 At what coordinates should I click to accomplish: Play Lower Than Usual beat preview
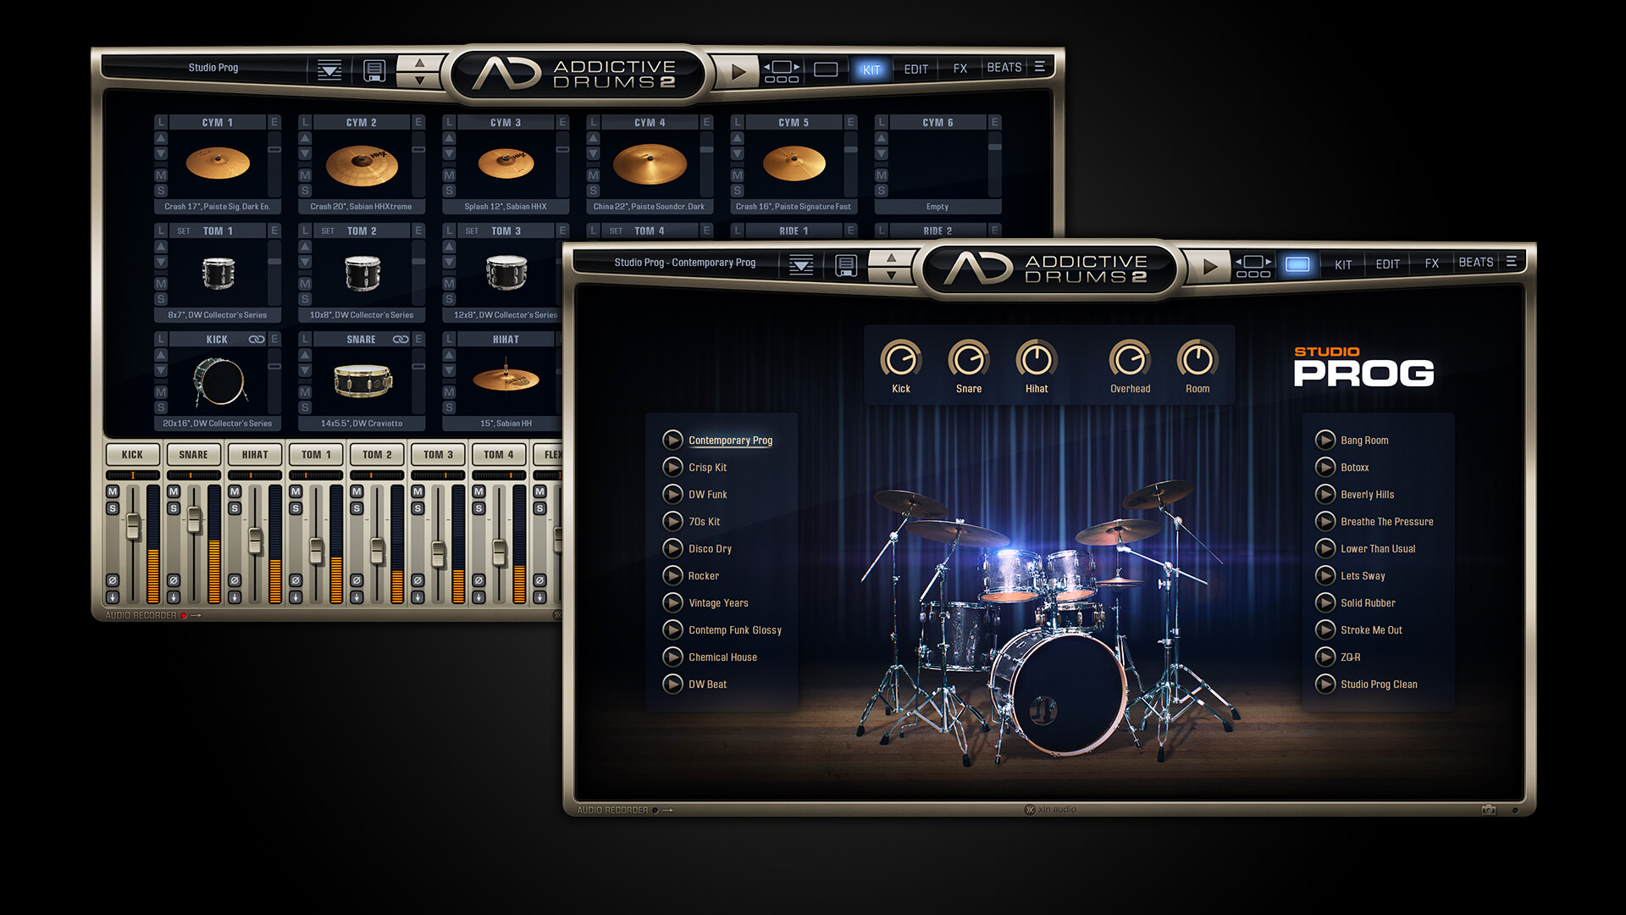pos(1325,548)
